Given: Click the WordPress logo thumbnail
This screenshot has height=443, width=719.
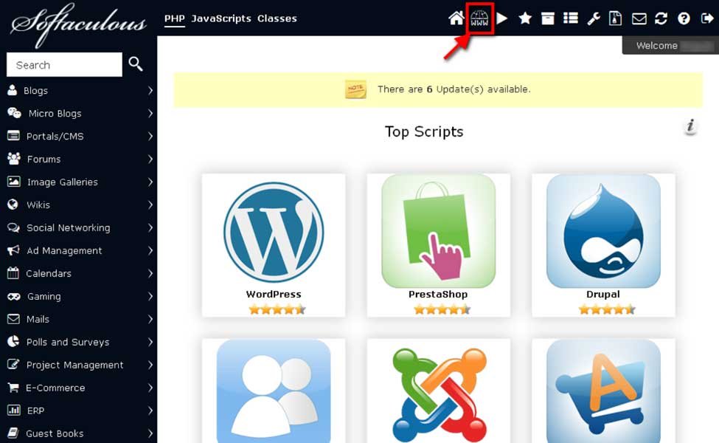Looking at the screenshot, I should coord(274,233).
